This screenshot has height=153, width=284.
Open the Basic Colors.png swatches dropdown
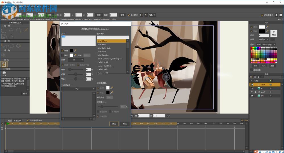point(265,44)
